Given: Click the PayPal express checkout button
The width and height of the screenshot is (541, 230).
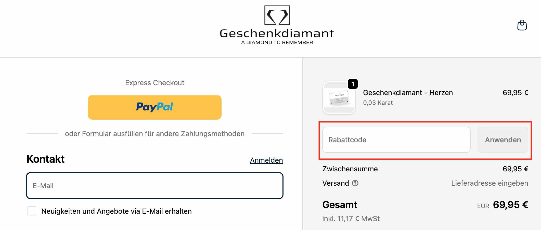Looking at the screenshot, I should 154,107.
